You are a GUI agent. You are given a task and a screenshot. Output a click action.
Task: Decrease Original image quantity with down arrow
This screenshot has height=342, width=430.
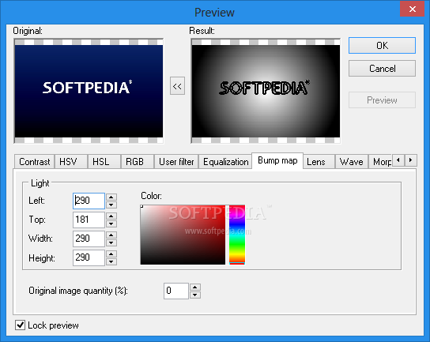coord(195,295)
